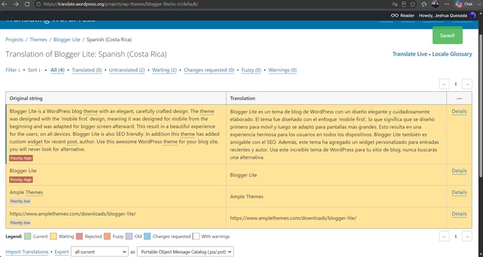Click Priority: low badge under Ample Themes
Viewport: 483px width, 257px height.
point(20,201)
